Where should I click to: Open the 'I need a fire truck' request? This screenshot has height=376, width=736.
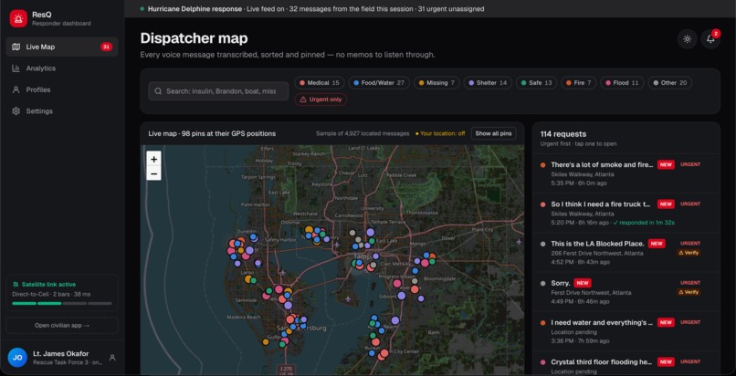point(626,213)
